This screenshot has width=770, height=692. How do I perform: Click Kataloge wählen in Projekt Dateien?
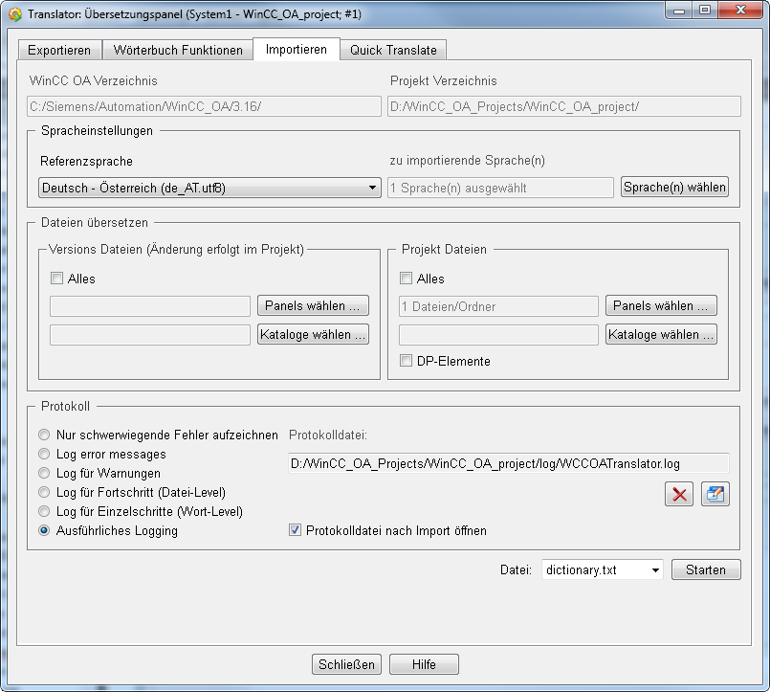click(662, 335)
